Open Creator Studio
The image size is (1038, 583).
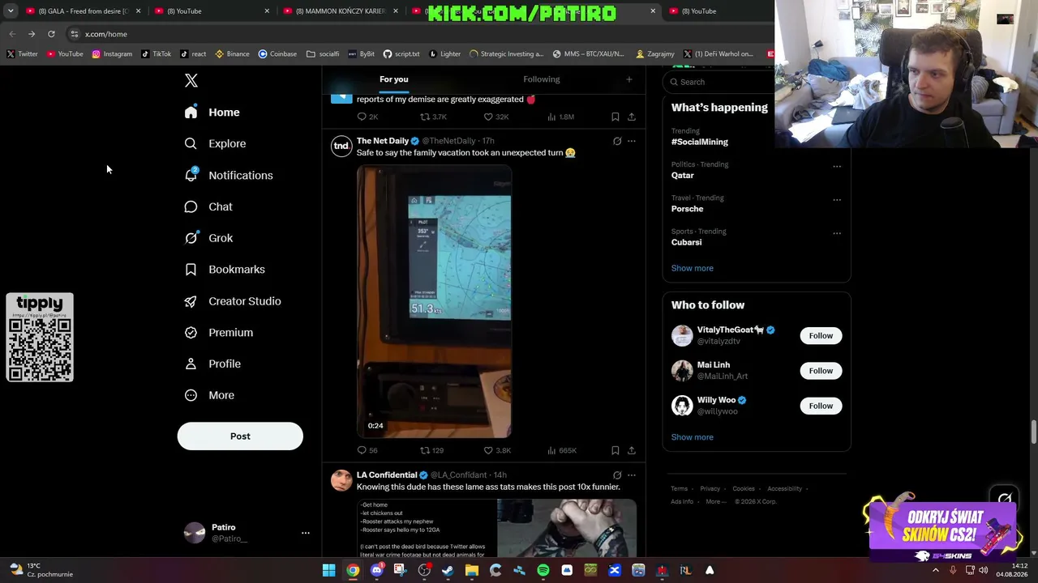pyautogui.click(x=233, y=301)
